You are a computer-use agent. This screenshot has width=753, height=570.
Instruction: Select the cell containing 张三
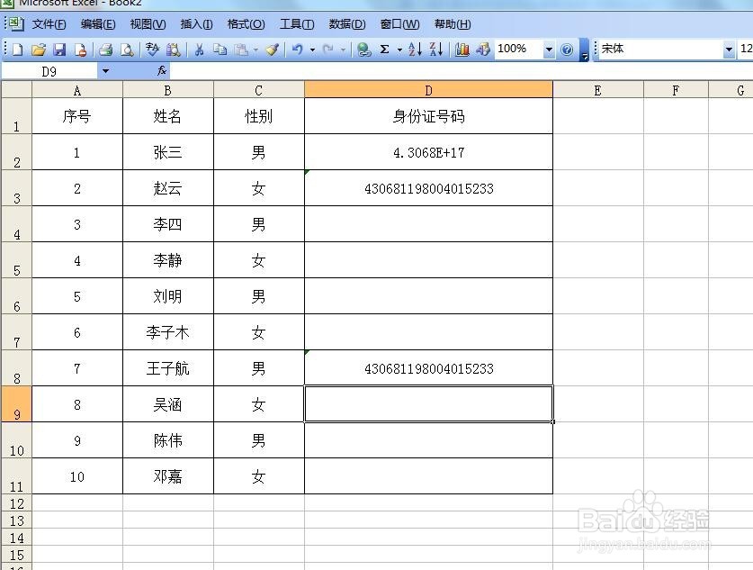(167, 152)
